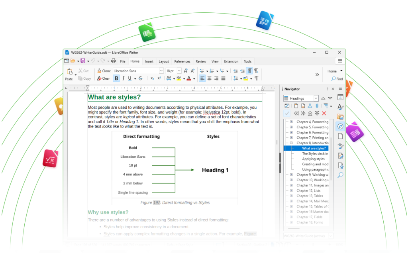Toggle Bold formatting button

116,78
